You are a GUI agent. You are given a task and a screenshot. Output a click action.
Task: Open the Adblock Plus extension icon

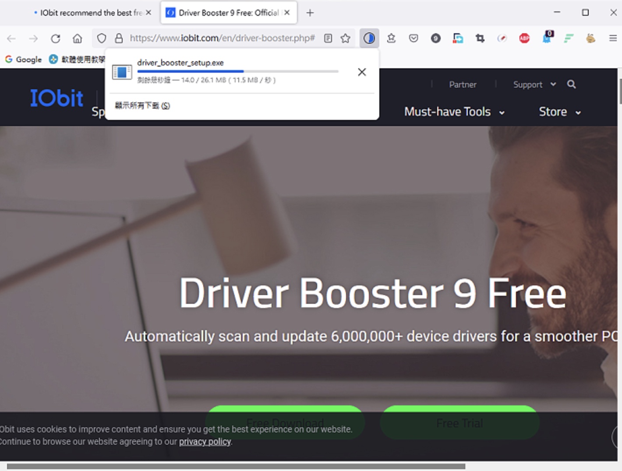pos(524,39)
